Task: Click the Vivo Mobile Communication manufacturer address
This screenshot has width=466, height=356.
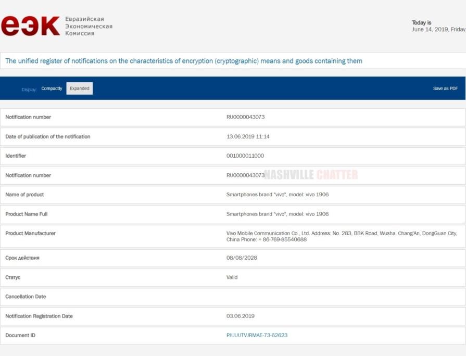Action: 342,236
